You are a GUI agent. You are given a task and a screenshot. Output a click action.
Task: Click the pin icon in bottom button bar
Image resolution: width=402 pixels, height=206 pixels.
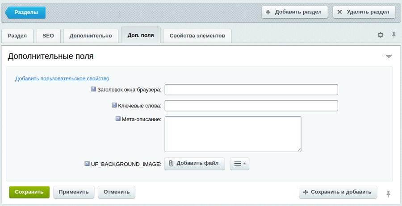(x=388, y=193)
